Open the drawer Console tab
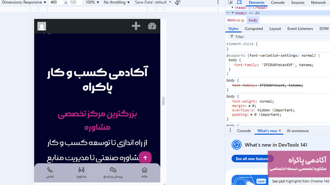The image size is (330, 185). click(244, 131)
